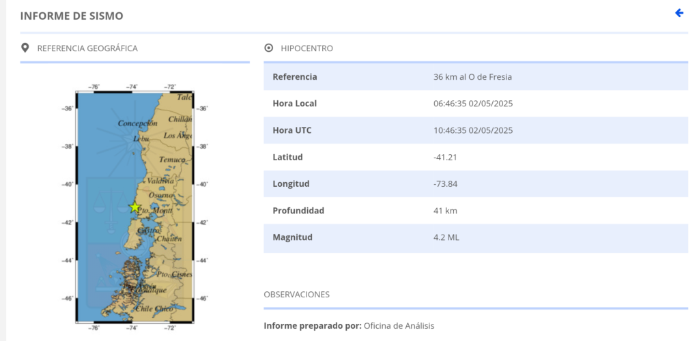Select the Profundidad label
The image size is (699, 341).
pyautogui.click(x=298, y=211)
